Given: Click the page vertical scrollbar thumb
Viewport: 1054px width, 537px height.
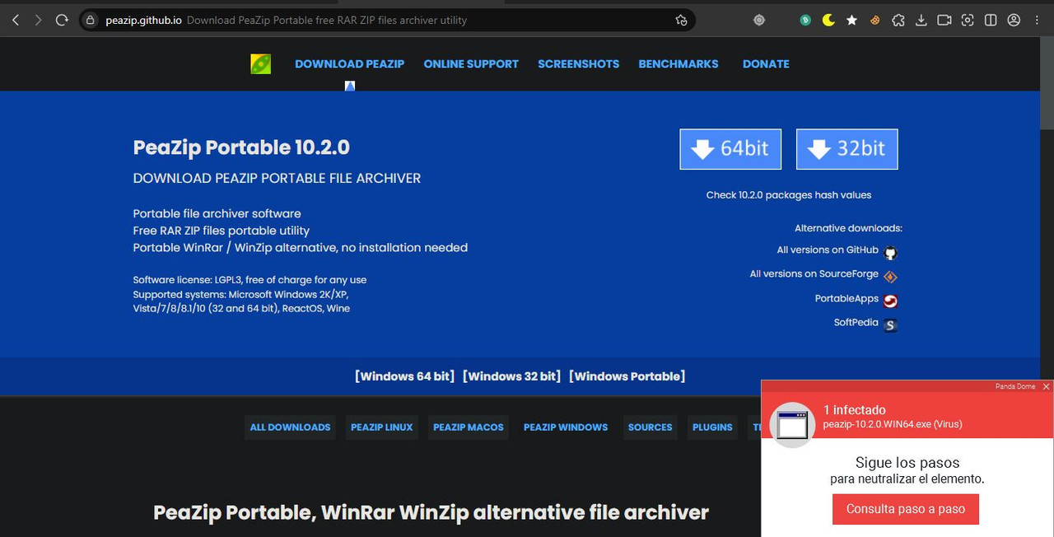Looking at the screenshot, I should click(1047, 83).
